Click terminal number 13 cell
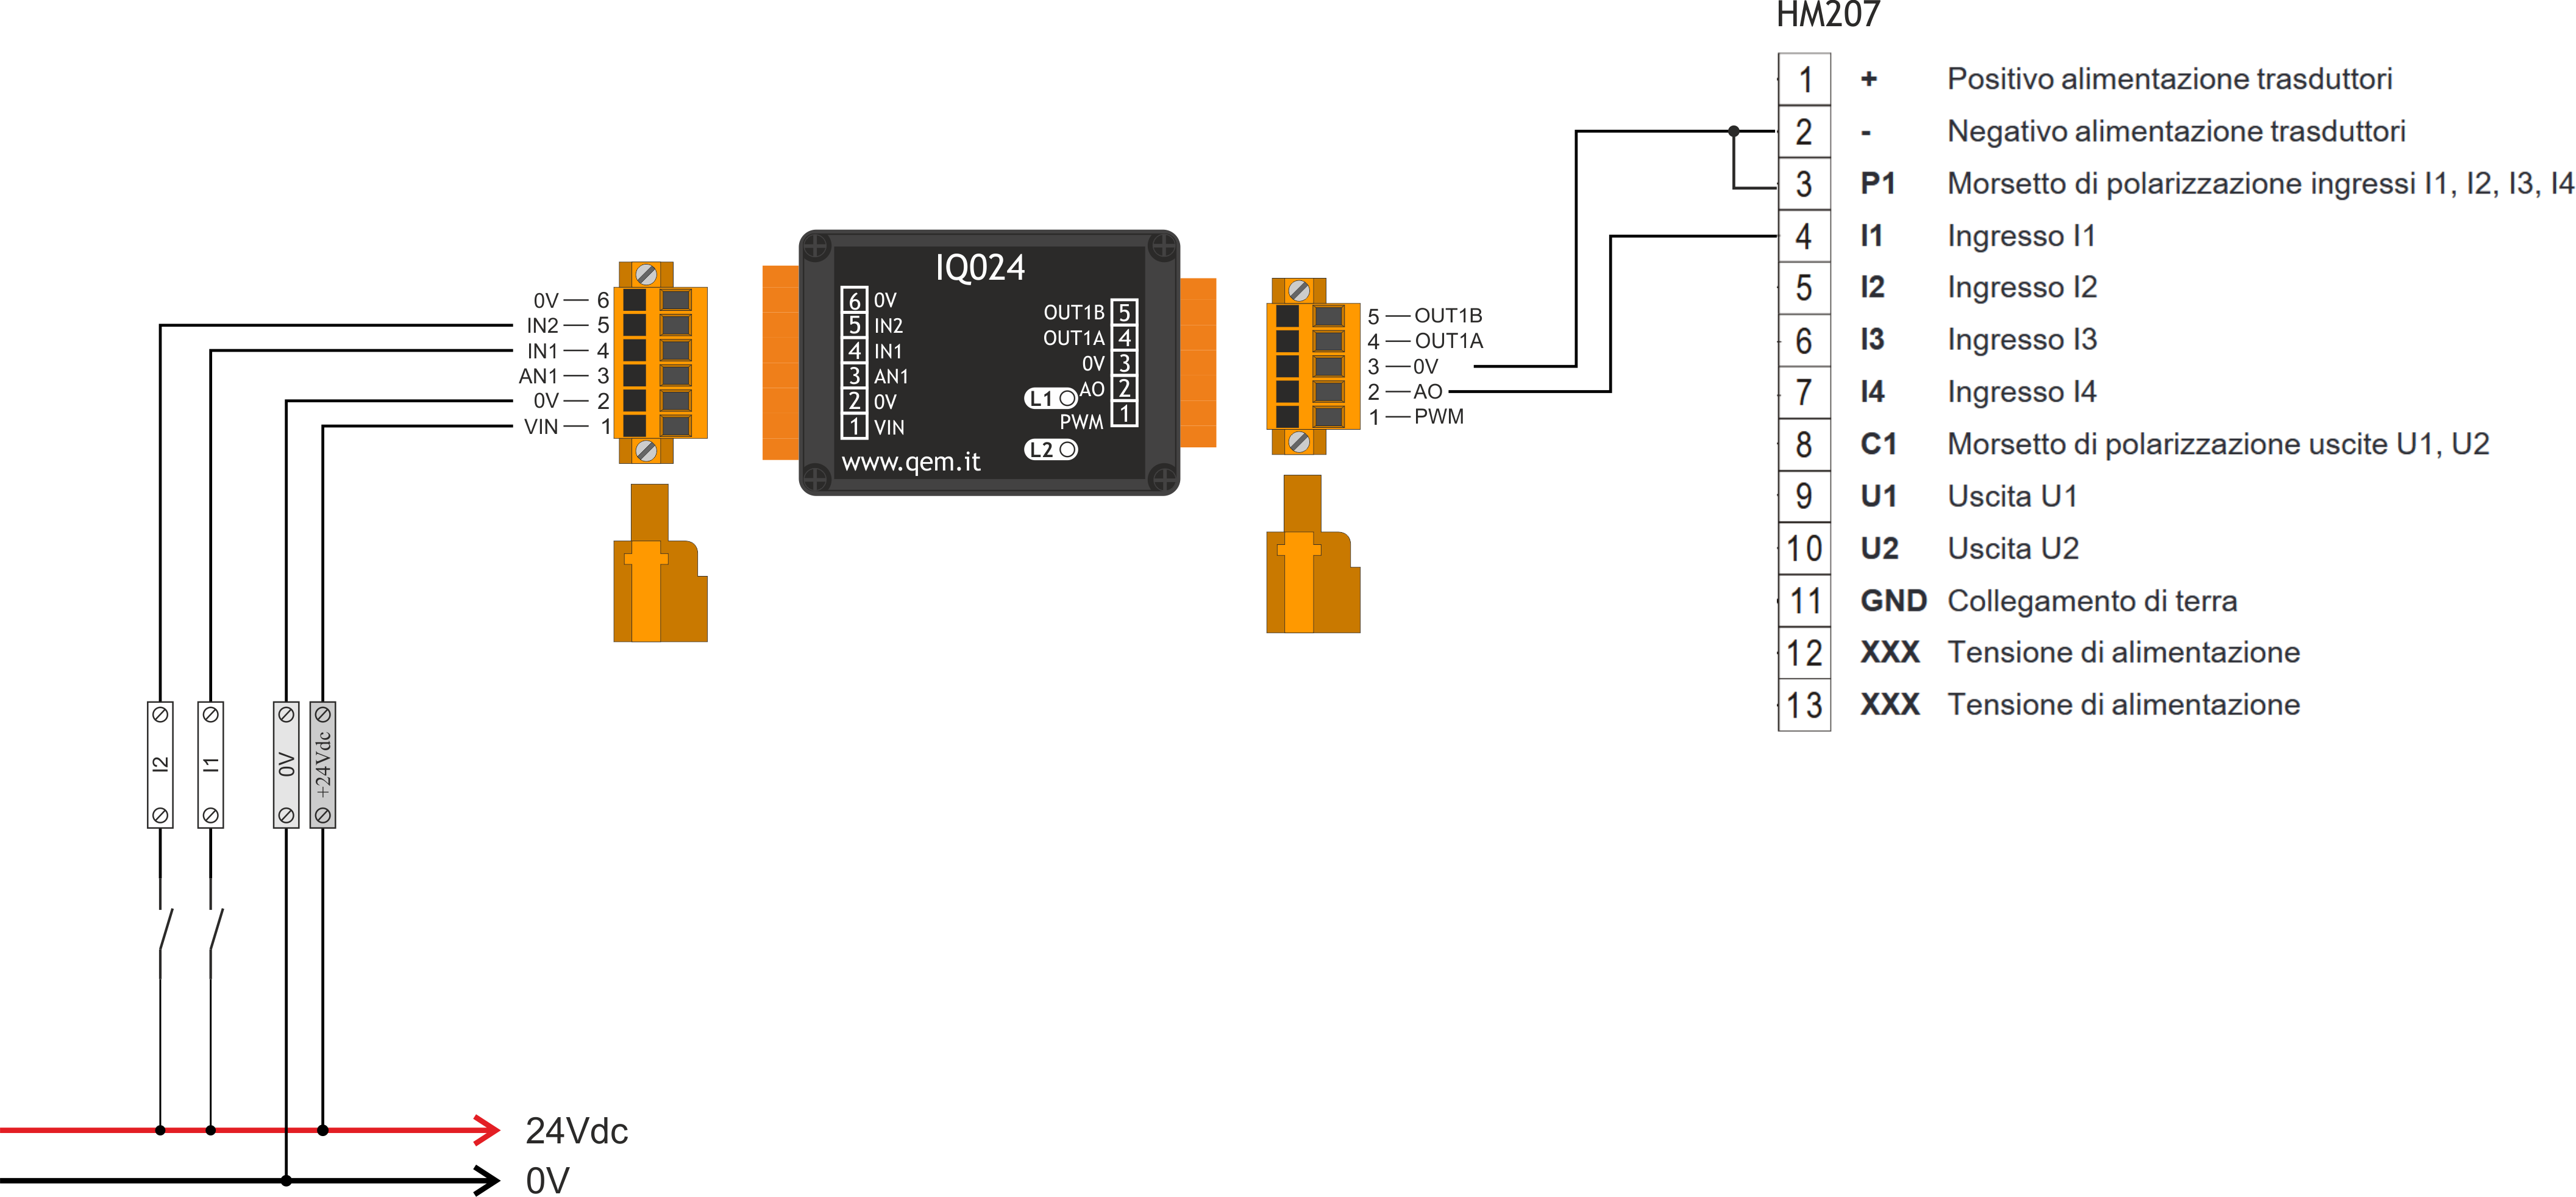2576x1197 pixels. [1804, 705]
